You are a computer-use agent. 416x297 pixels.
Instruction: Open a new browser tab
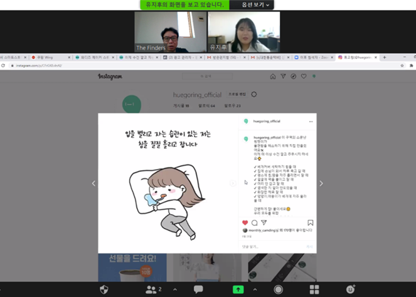[x=385, y=57]
